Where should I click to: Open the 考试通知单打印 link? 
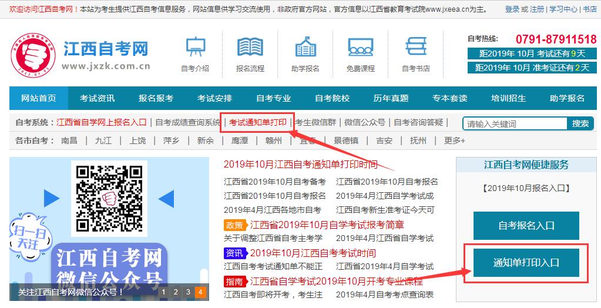(258, 122)
